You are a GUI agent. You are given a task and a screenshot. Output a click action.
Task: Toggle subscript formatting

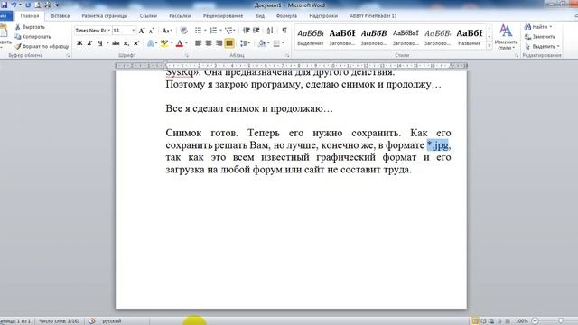click(x=126, y=43)
